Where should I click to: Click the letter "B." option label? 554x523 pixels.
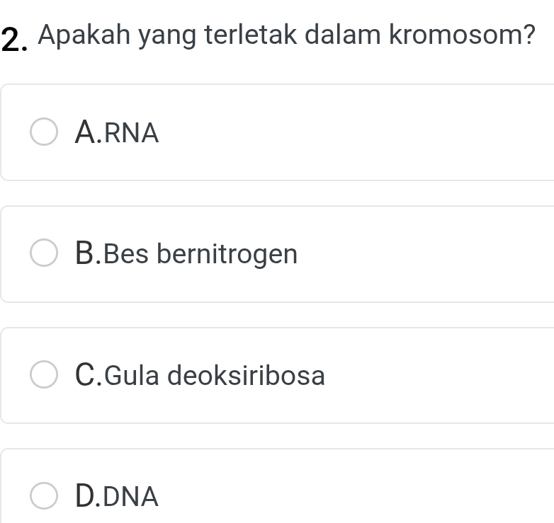87,254
